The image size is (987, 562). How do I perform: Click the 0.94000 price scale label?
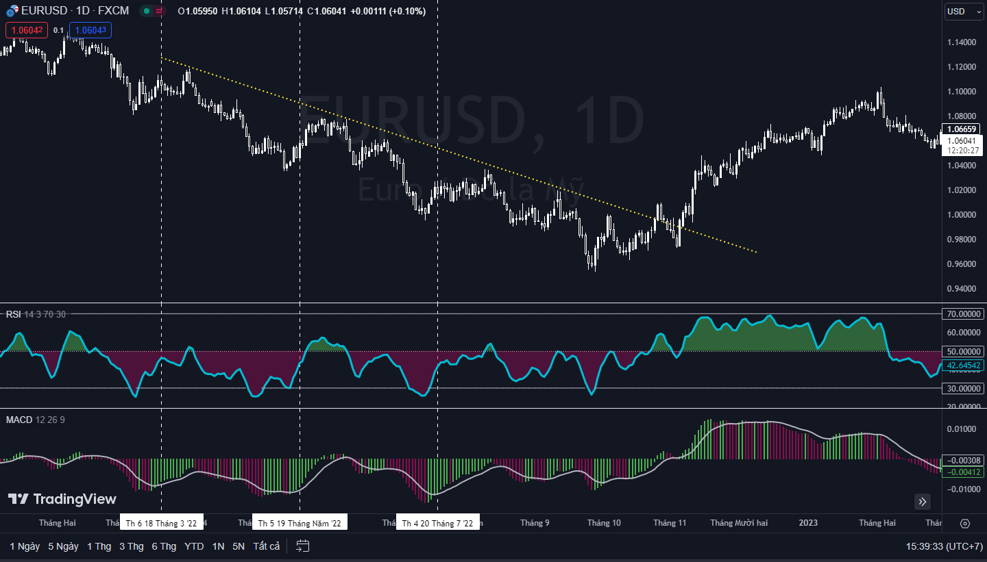click(x=961, y=289)
